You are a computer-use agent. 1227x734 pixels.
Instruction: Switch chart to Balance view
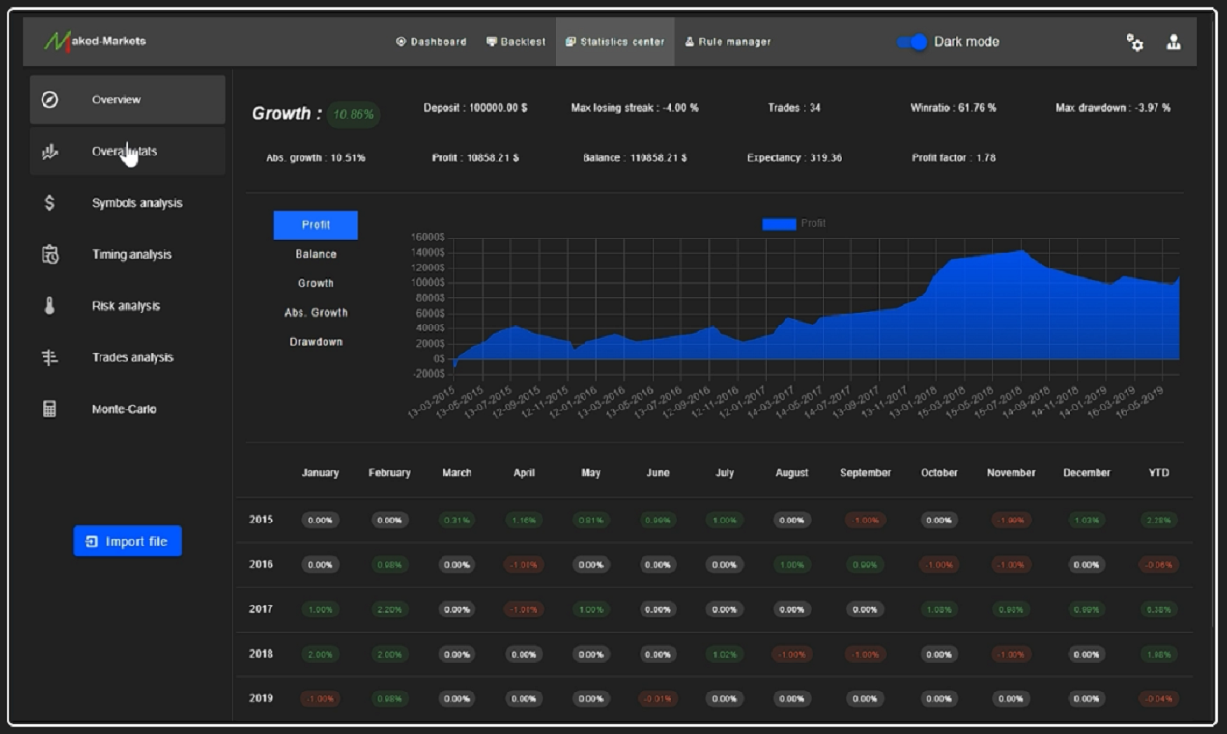click(316, 254)
